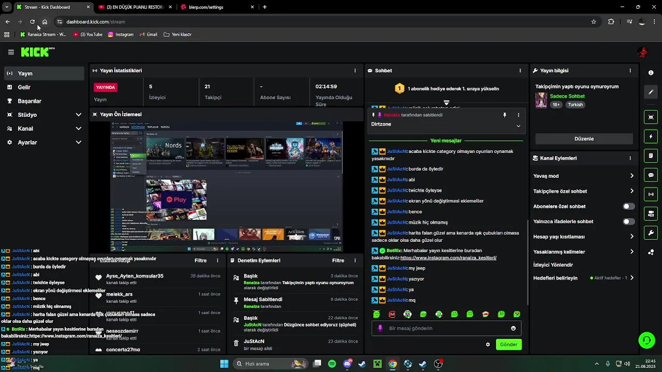The height and width of the screenshot is (372, 662).
Task: Click the Gönder send button
Action: coord(508,345)
